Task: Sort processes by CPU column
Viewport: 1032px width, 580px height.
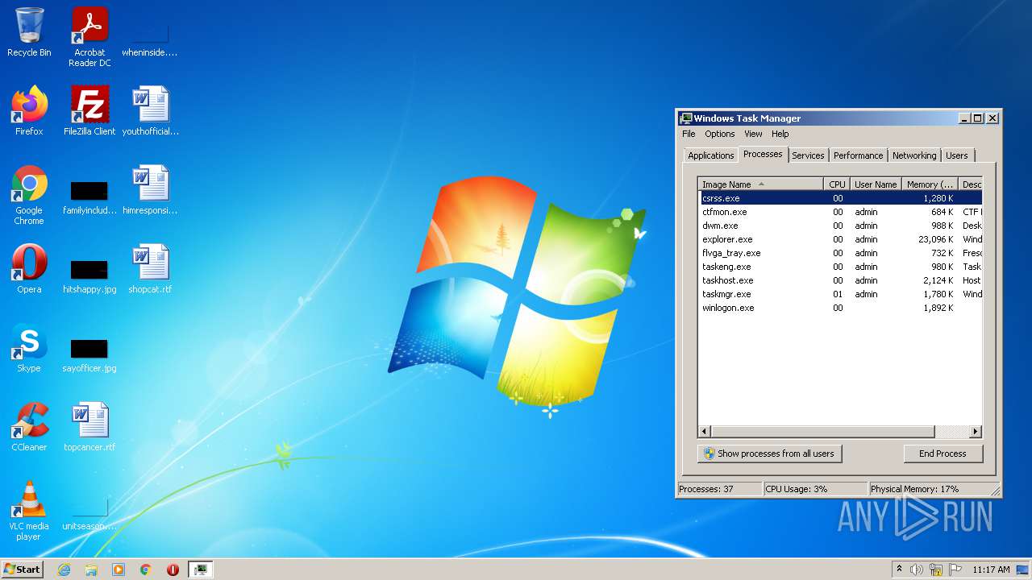Action: 837,184
